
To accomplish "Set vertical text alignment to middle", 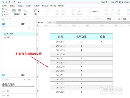I will coord(100,19).
